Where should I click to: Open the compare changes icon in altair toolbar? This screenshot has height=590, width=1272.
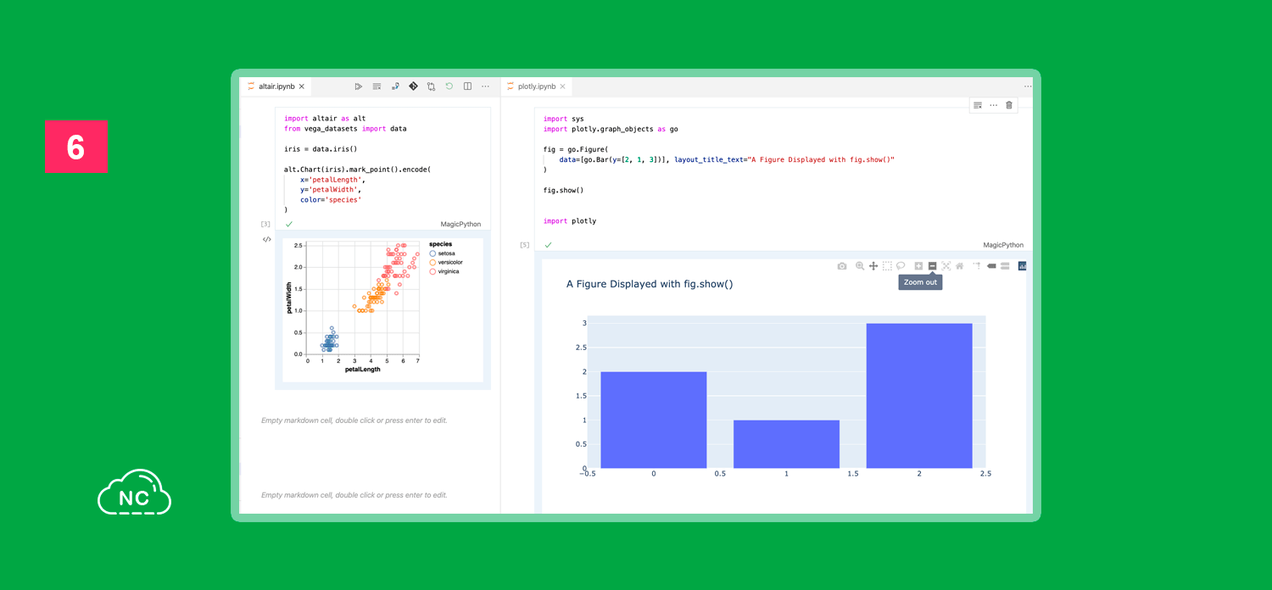[x=431, y=86]
